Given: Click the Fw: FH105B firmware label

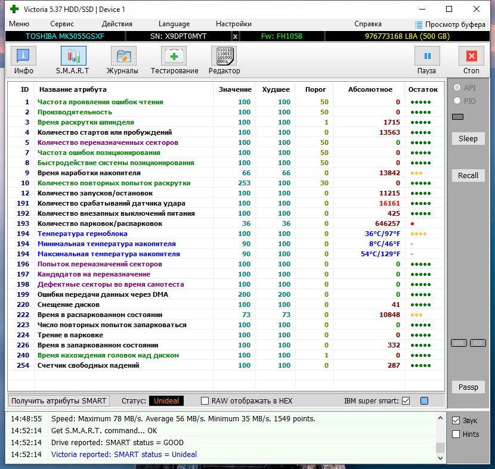Looking at the screenshot, I should (281, 36).
